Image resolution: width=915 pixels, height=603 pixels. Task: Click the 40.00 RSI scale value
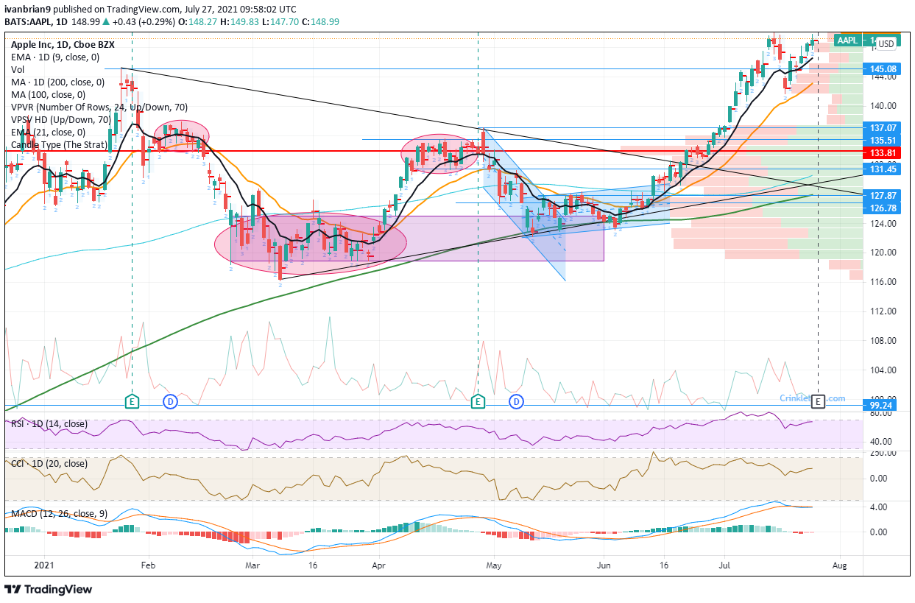click(882, 442)
